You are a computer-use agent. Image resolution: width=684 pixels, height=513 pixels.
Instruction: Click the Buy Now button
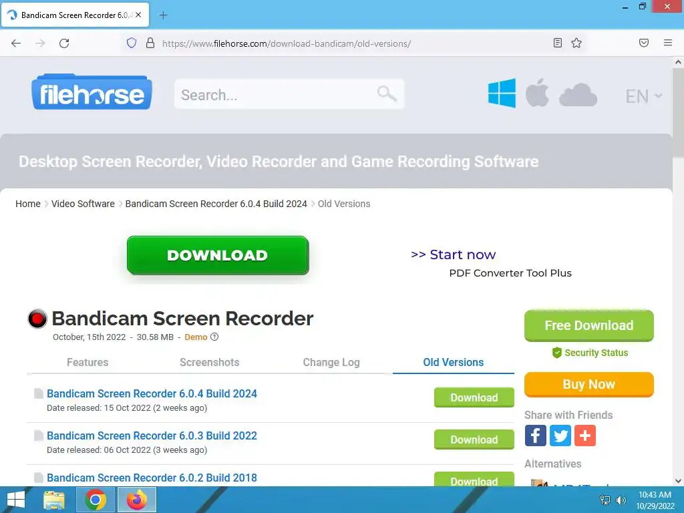pos(589,384)
